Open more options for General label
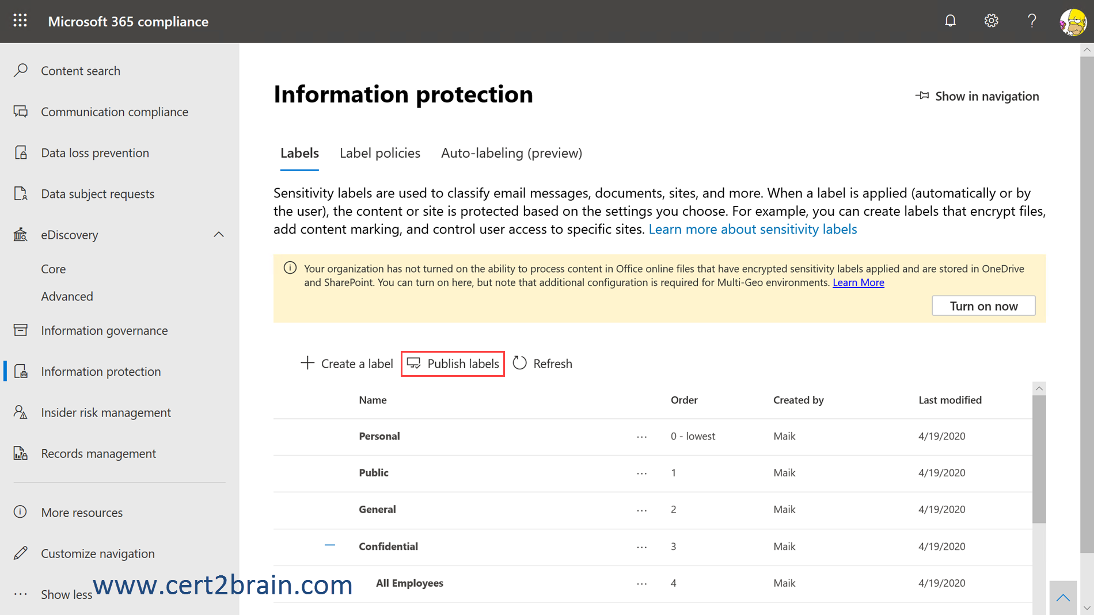The width and height of the screenshot is (1094, 615). pyautogui.click(x=641, y=510)
